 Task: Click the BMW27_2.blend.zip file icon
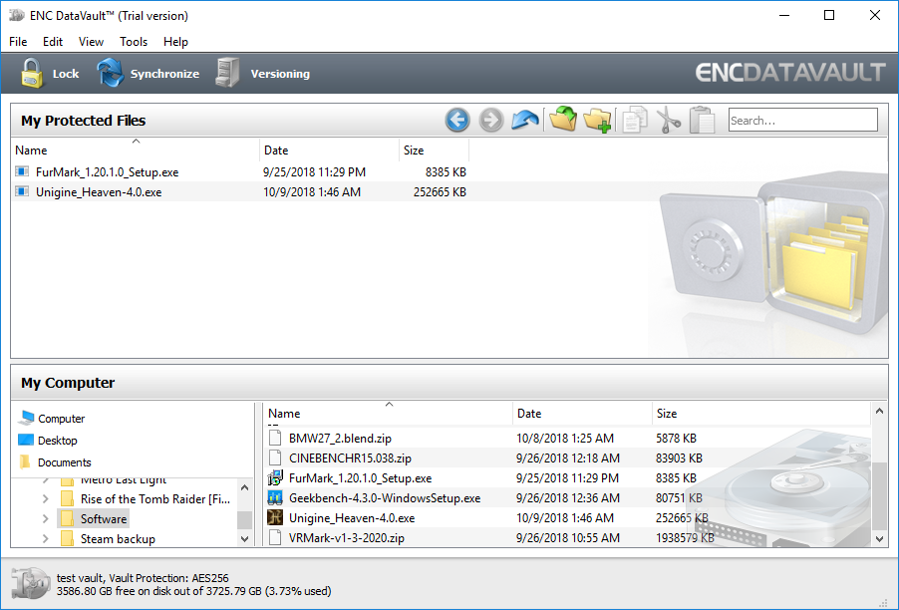point(275,438)
